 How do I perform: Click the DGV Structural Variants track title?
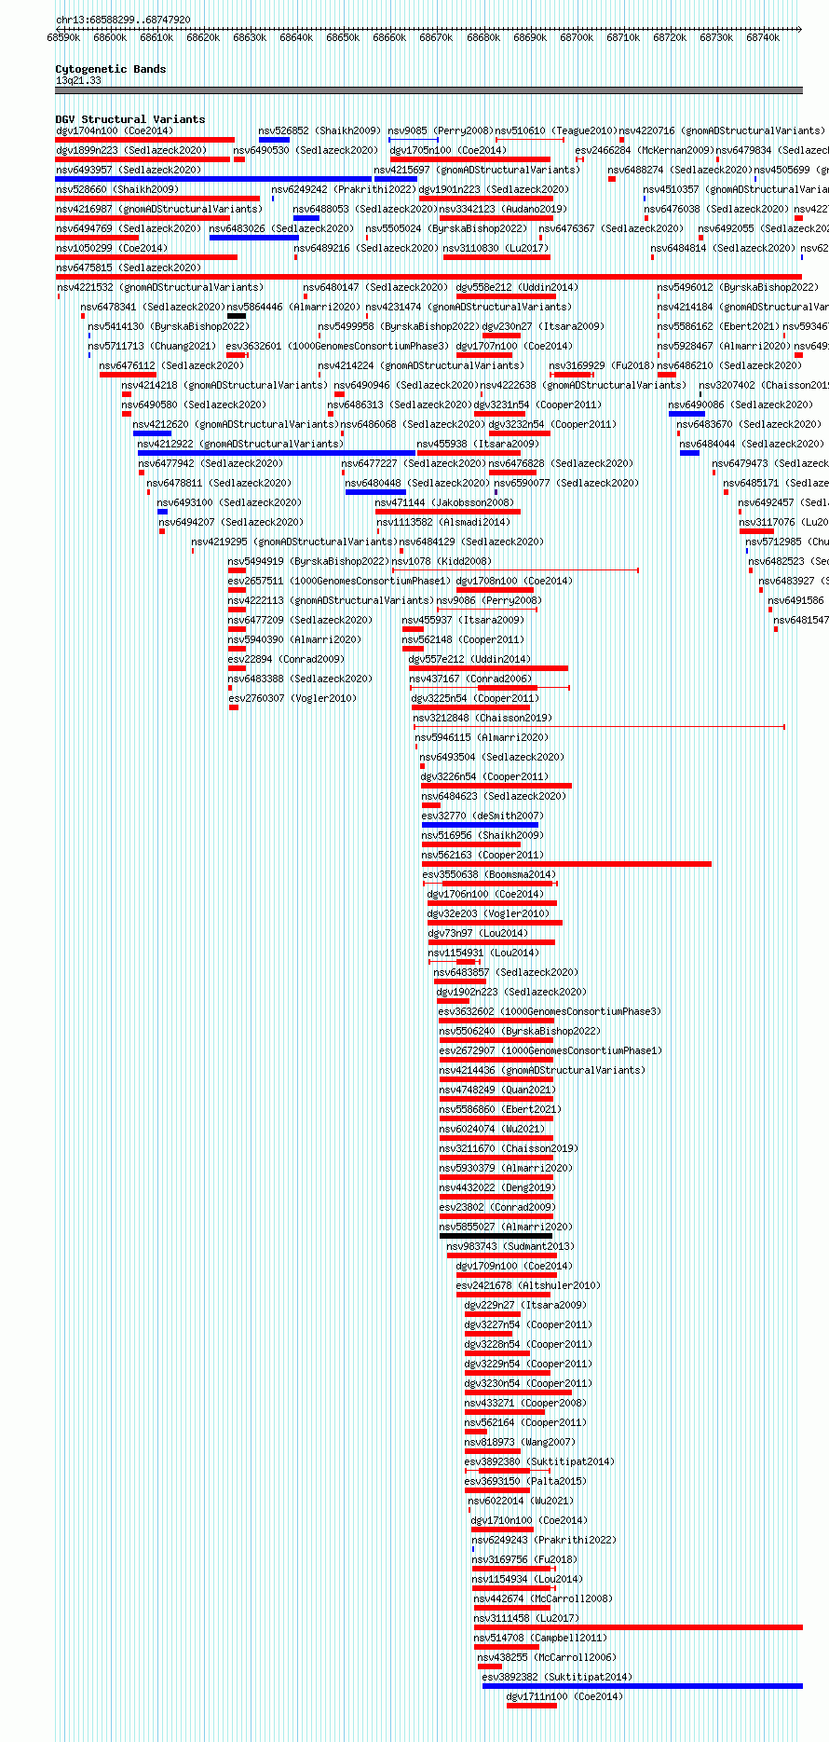pos(130,119)
